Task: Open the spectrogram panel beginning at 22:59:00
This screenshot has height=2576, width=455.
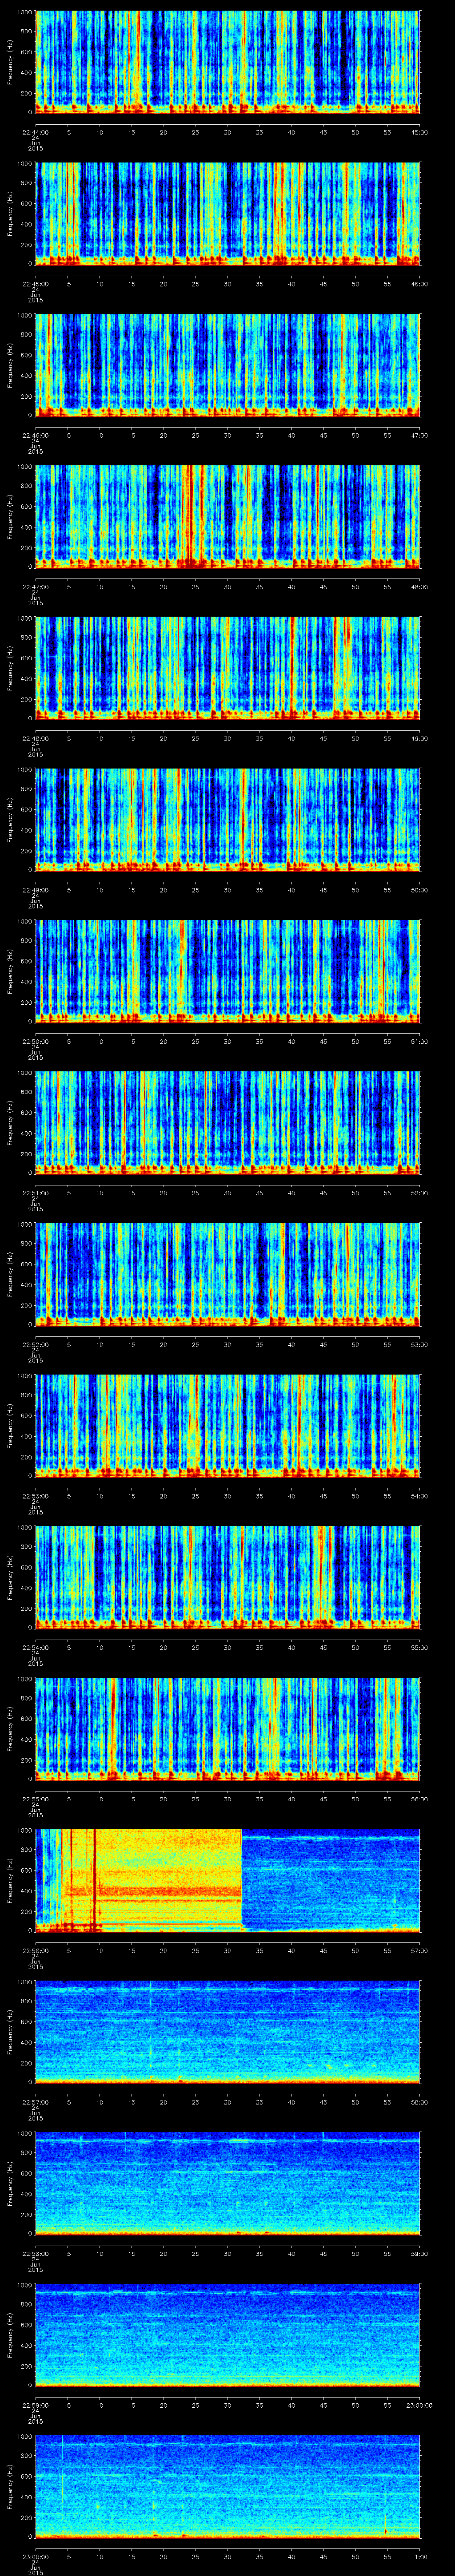Action: (x=228, y=2335)
